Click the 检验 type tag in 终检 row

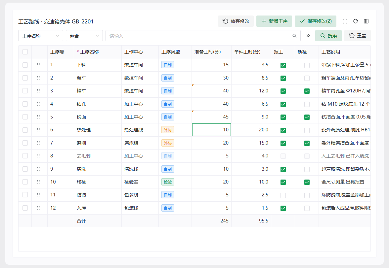(x=167, y=182)
